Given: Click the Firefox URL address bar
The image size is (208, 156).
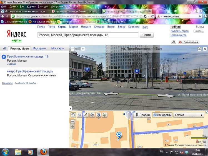Looking at the screenshot, I should click(x=77, y=16).
